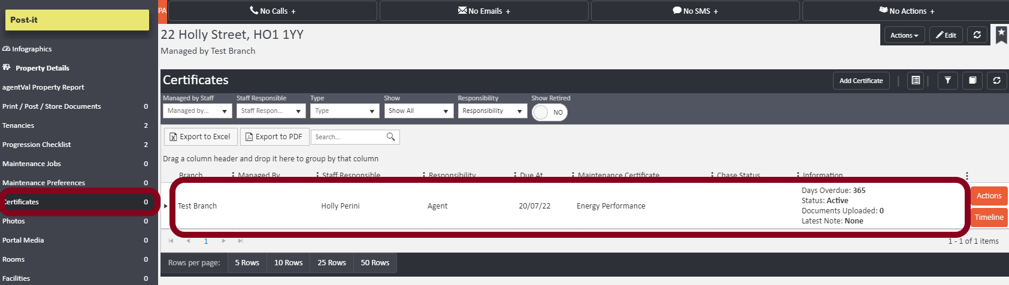Screen dimensions: 1009x285
Task: Click the square layout icon in Certificates header
Action: 972,81
